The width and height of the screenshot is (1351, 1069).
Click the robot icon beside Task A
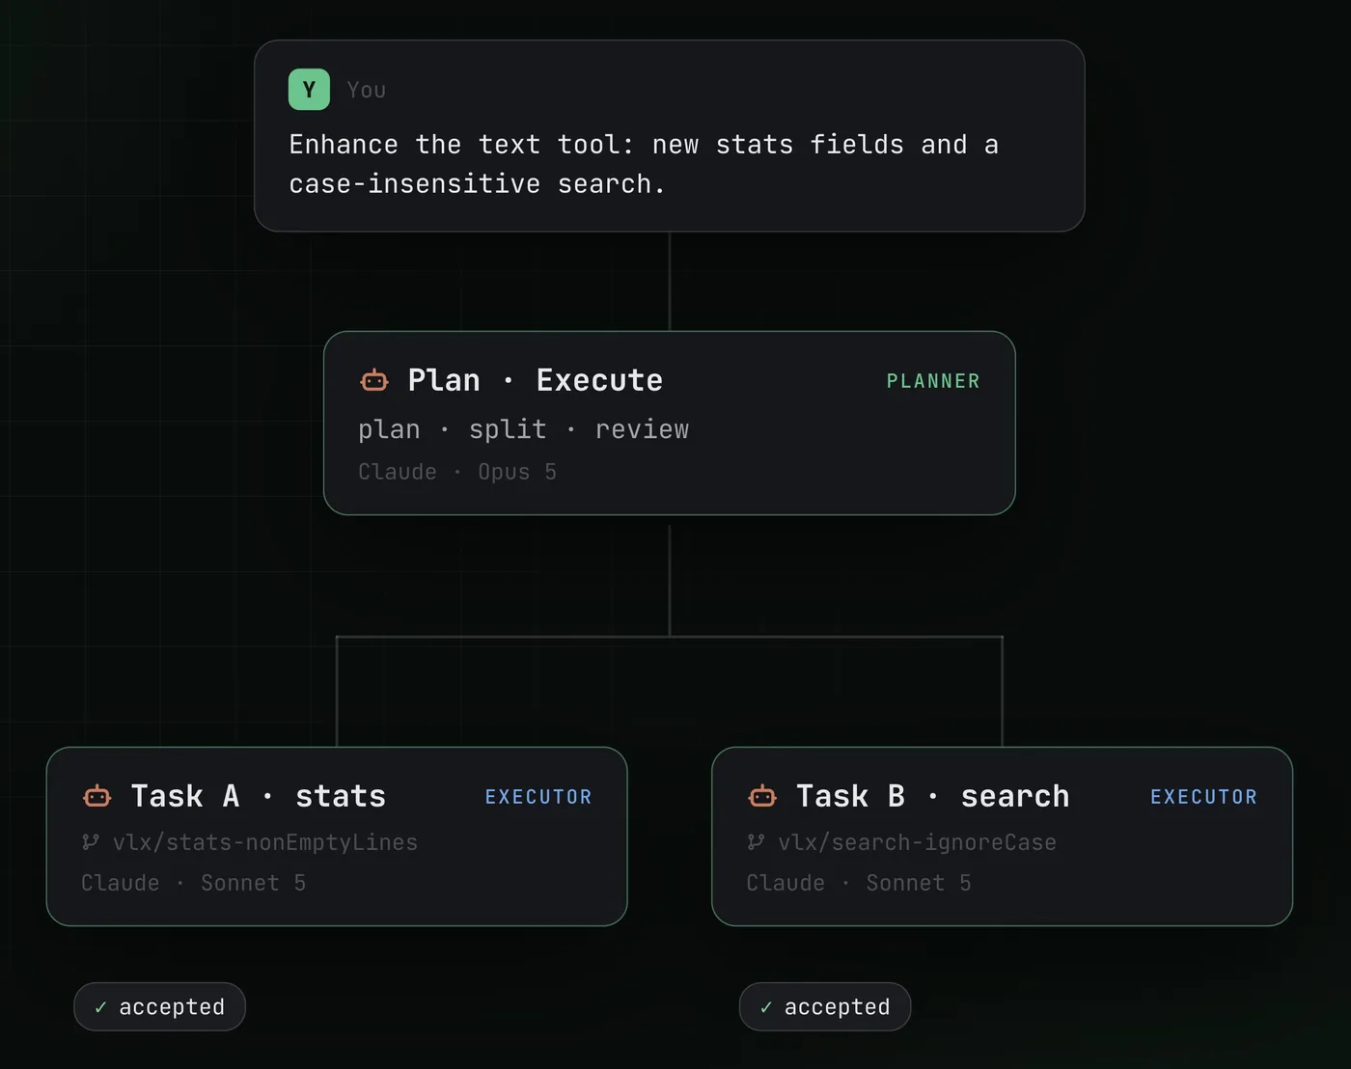tap(97, 797)
